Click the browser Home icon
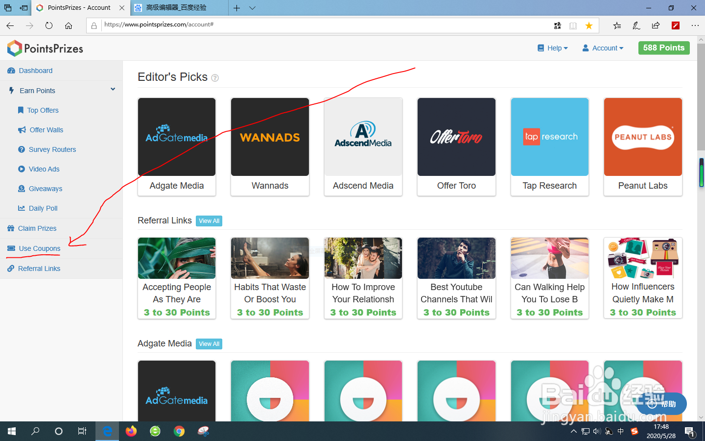Screen dimensions: 705x441 [69, 25]
